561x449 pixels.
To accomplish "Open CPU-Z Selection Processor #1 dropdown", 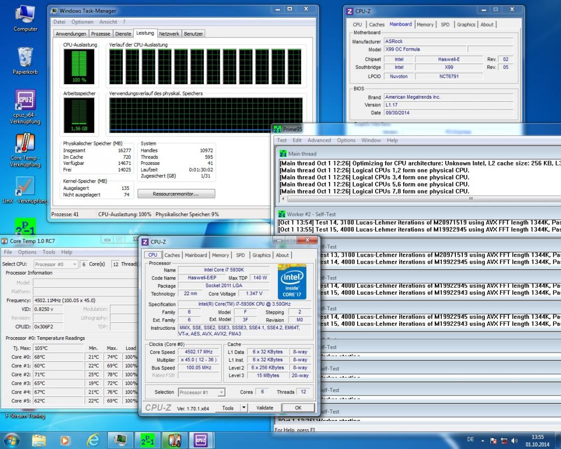I will click(201, 392).
